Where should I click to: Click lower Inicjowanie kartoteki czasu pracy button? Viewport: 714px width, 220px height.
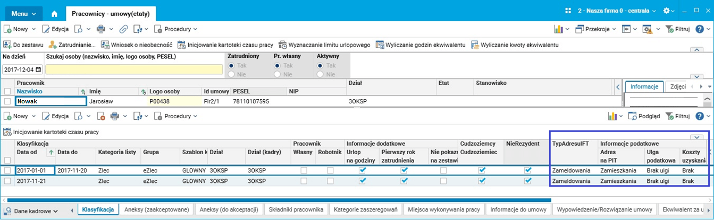(51, 132)
